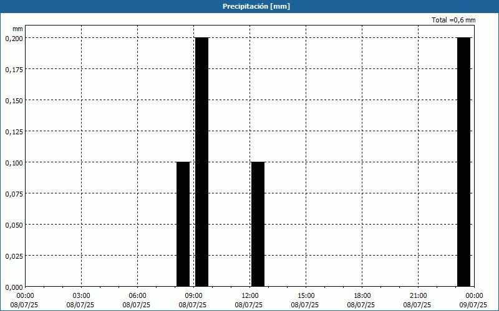Select the 0,200 bar at the chart's right edge

click(463, 162)
